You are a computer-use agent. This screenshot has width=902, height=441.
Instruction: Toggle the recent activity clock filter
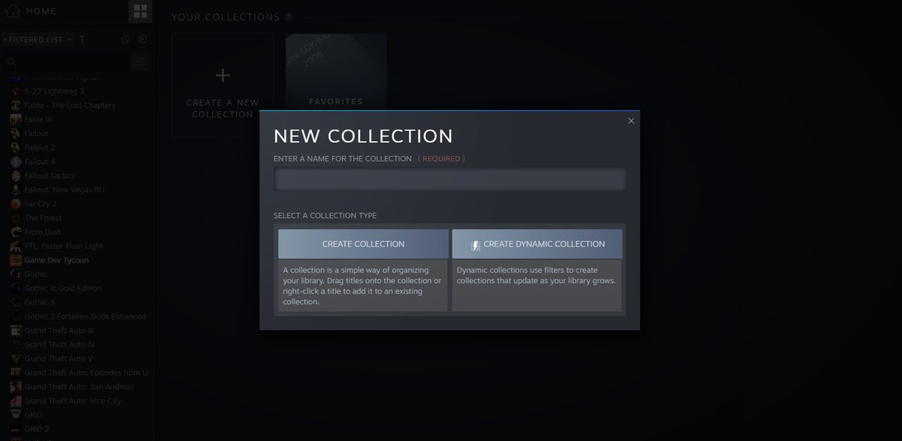tap(126, 39)
